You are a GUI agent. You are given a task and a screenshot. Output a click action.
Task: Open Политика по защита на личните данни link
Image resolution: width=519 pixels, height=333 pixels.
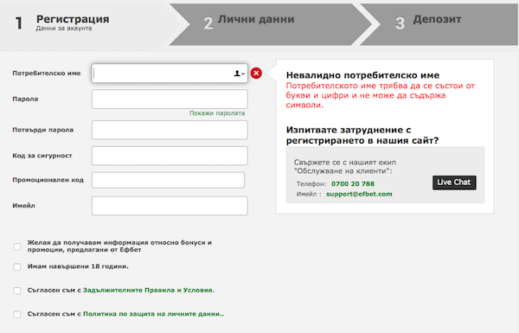pos(154,314)
